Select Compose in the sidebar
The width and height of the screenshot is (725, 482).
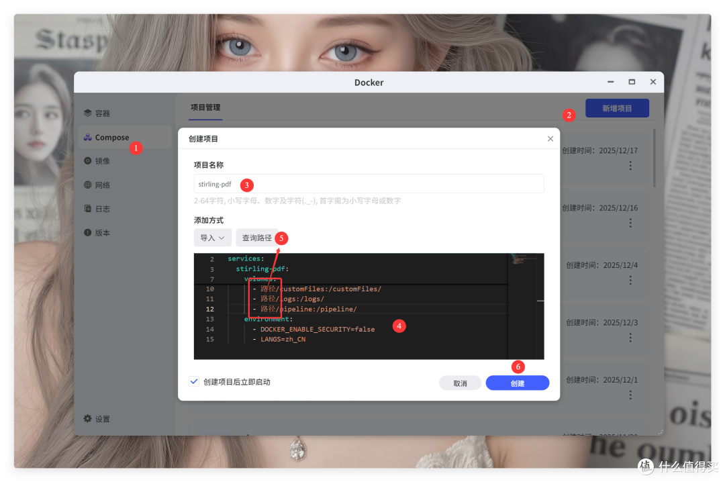coord(124,138)
